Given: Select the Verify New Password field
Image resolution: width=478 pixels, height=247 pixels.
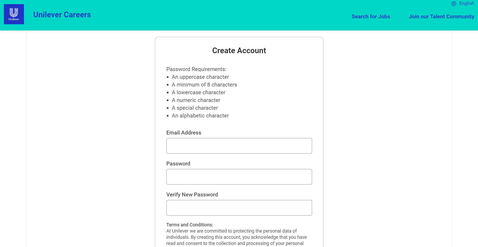Looking at the screenshot, I should pyautogui.click(x=239, y=208).
